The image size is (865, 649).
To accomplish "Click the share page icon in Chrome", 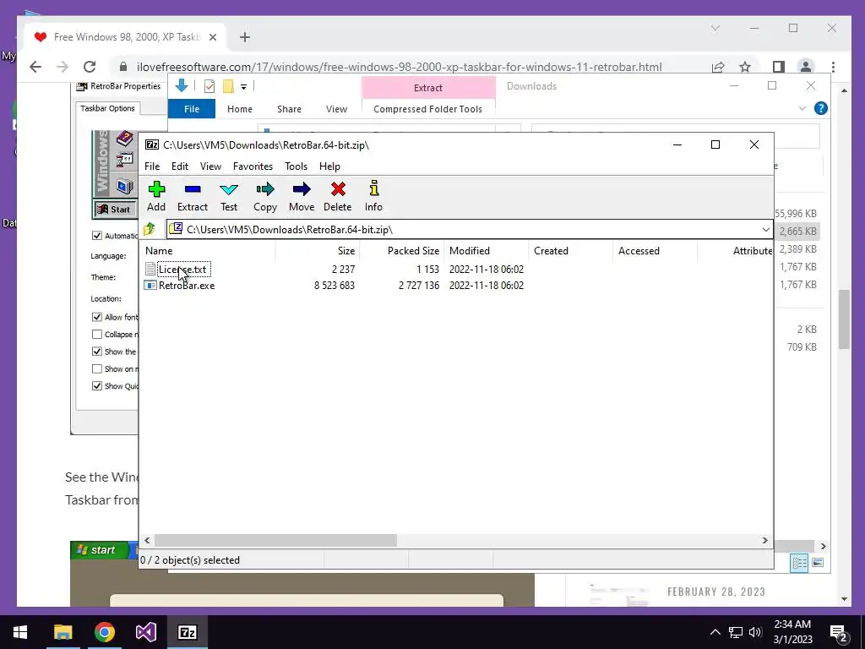I will (718, 67).
